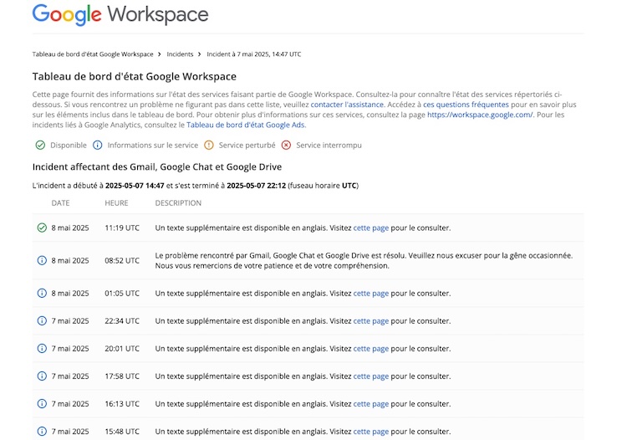627x440 pixels.
Task: Click the red Service interrompu icon
Action: [286, 146]
